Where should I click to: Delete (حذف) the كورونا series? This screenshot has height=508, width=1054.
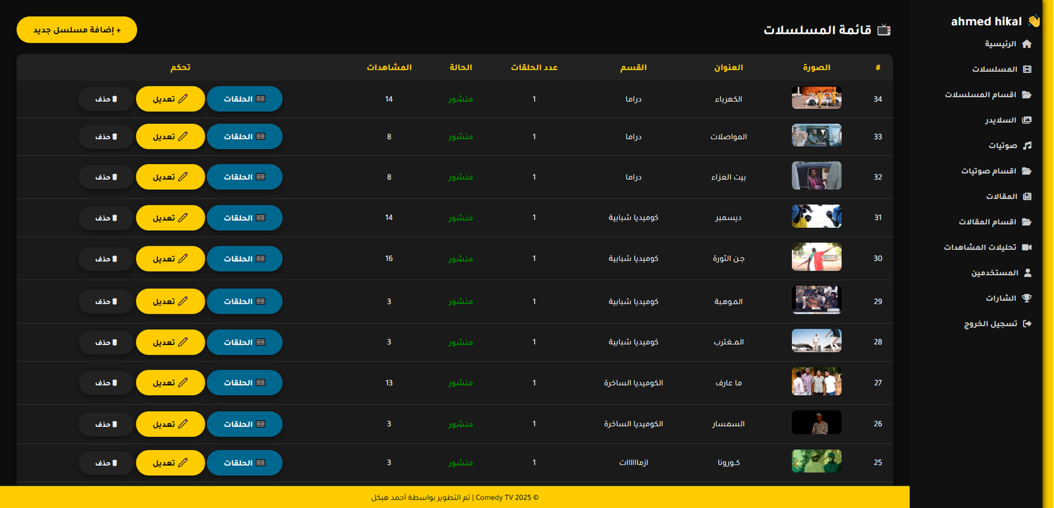105,463
